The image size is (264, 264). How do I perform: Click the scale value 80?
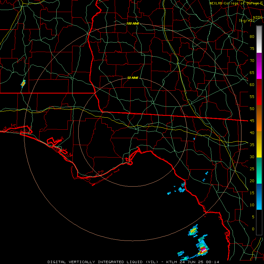[x=252, y=37]
